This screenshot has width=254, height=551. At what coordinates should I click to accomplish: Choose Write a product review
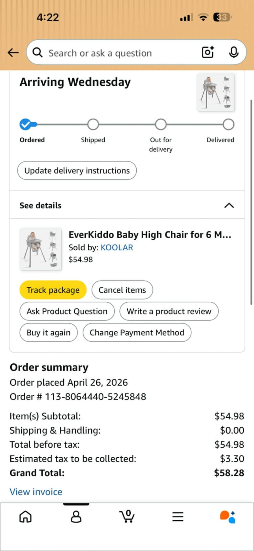[x=169, y=311]
